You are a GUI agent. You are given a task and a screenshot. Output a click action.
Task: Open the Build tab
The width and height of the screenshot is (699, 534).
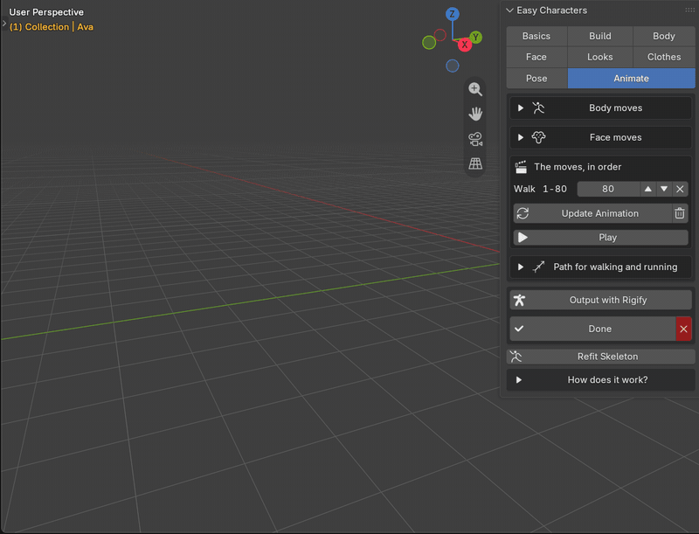pyautogui.click(x=600, y=36)
